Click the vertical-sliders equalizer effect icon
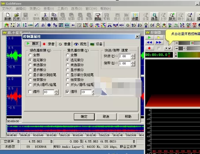Viewport: 200px width, 154px height. 79,25
